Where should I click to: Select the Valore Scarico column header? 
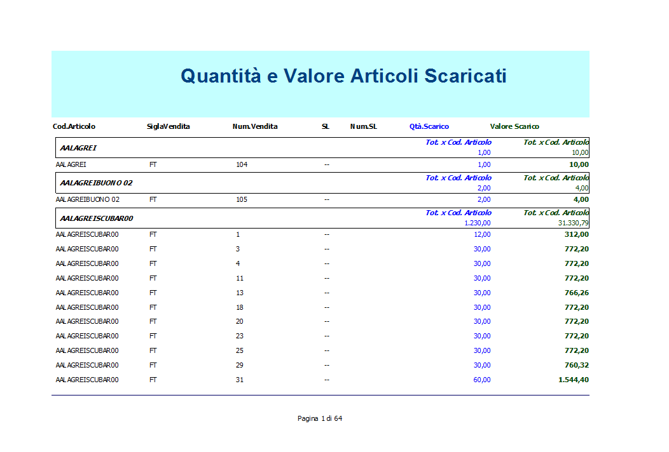tap(514, 126)
